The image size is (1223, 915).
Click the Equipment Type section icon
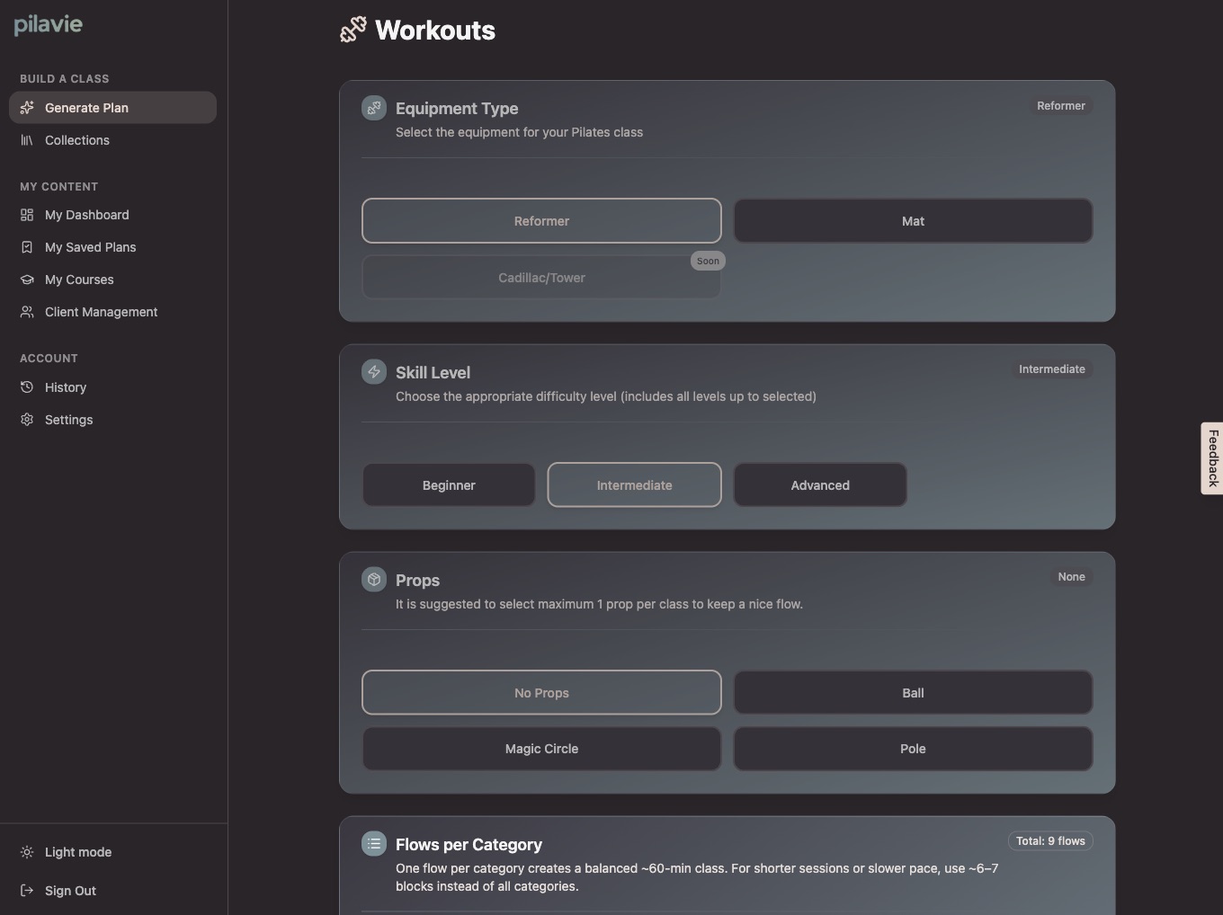[374, 108]
